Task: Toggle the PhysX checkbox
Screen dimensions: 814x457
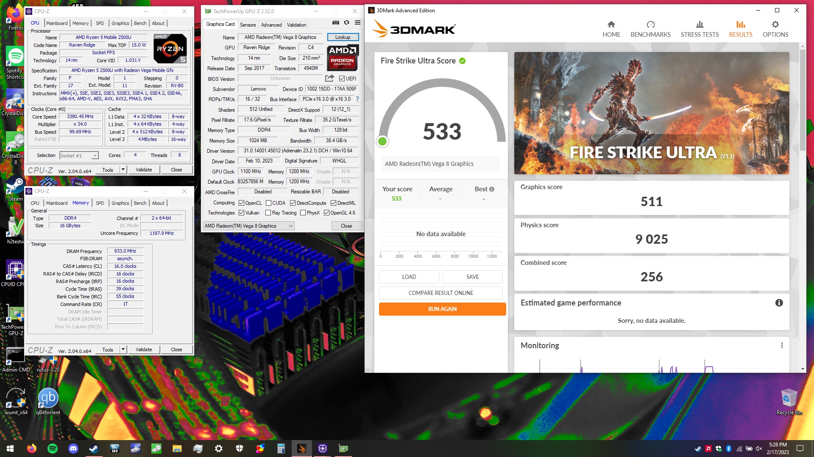Action: point(303,213)
